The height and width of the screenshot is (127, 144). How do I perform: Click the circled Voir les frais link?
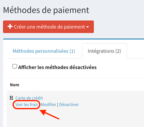tap(27, 104)
